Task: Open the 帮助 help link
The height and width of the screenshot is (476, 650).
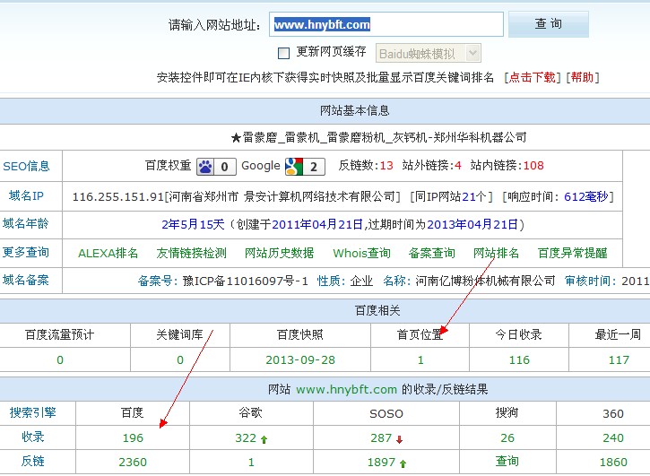Action: [x=583, y=77]
